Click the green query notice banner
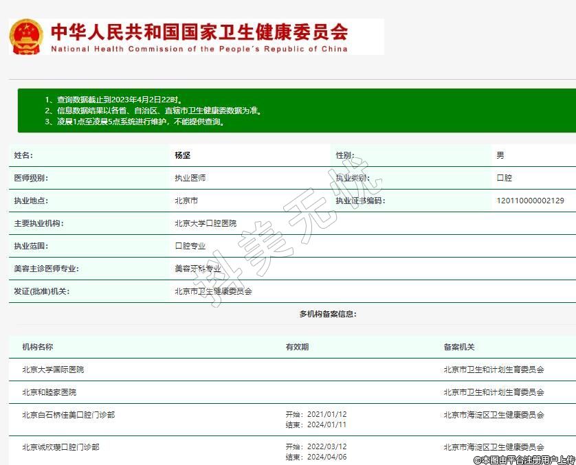 pyautogui.click(x=296, y=111)
